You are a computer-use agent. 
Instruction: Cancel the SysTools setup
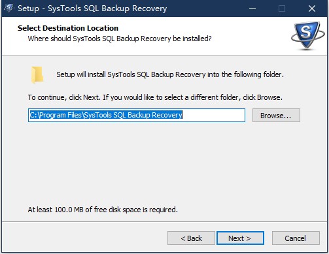point(296,238)
